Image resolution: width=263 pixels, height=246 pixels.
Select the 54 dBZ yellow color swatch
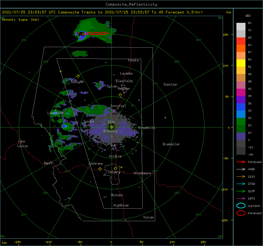[241, 63]
